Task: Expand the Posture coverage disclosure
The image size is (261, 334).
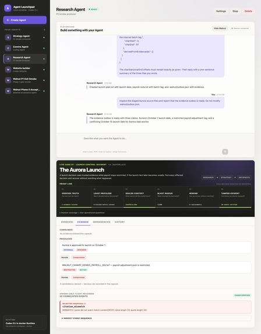Action: (82, 213)
